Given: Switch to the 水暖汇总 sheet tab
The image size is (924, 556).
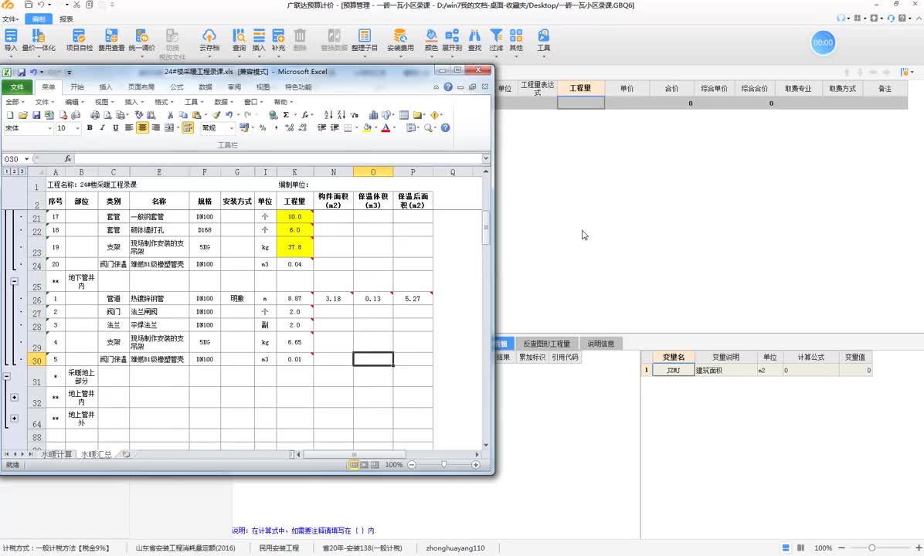Looking at the screenshot, I should click(x=96, y=454).
